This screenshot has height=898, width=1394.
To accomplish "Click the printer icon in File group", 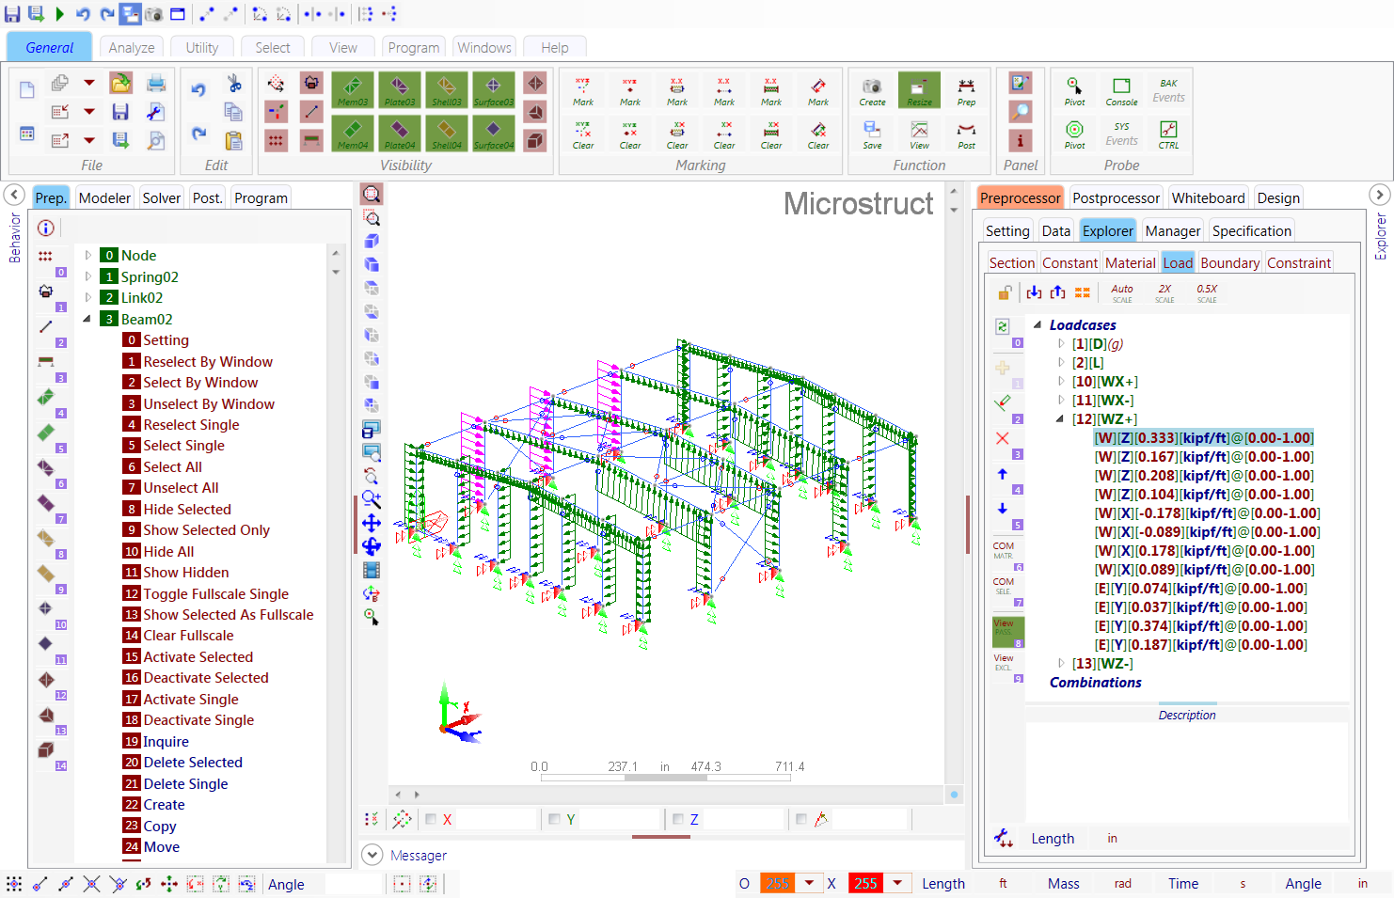I will (156, 83).
